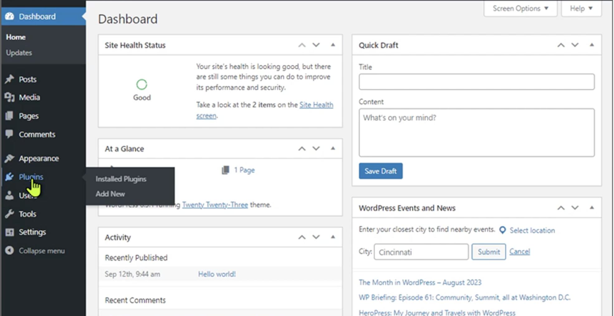This screenshot has height=316, width=614.
Task: Go to Updates under Dashboard
Action: tap(19, 53)
